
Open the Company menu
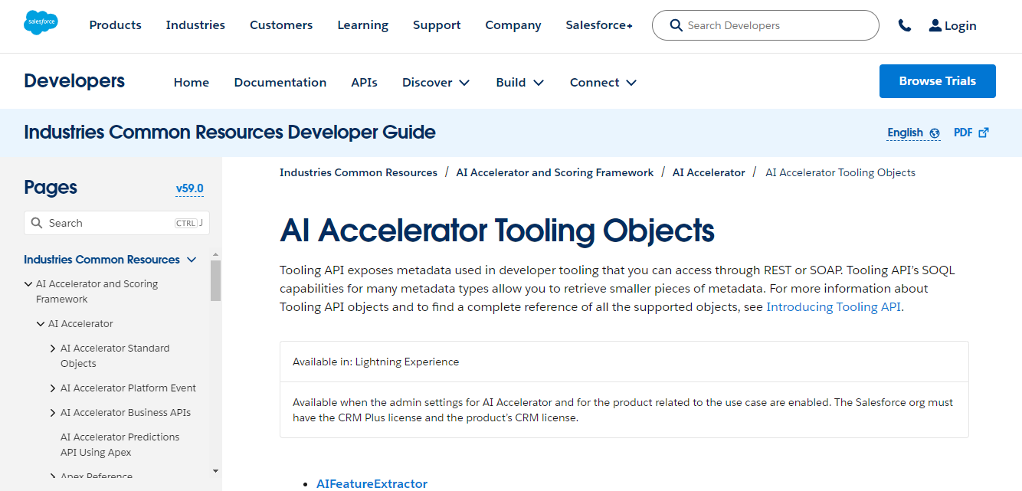tap(513, 25)
